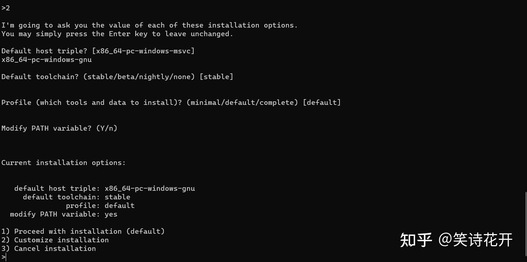Image resolution: width=527 pixels, height=262 pixels.
Task: Click the ">2" entry at the top
Action: tap(6, 8)
